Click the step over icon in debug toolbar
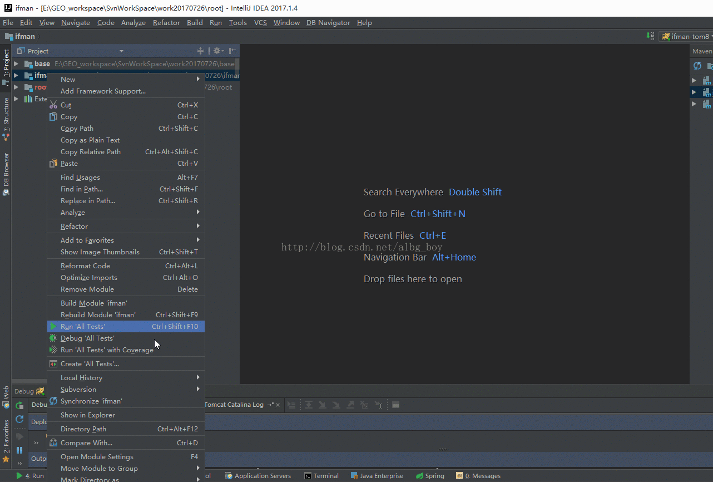 tap(308, 405)
